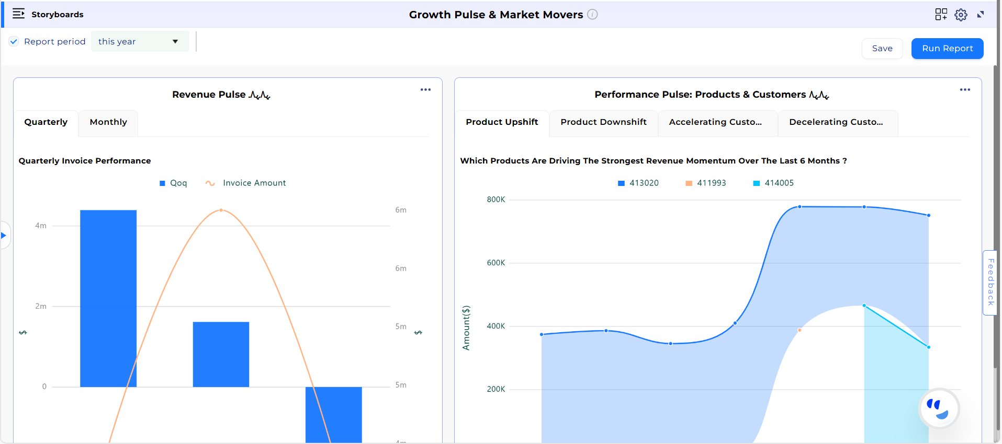
Task: Select the Product Downshift tab
Action: click(x=603, y=122)
